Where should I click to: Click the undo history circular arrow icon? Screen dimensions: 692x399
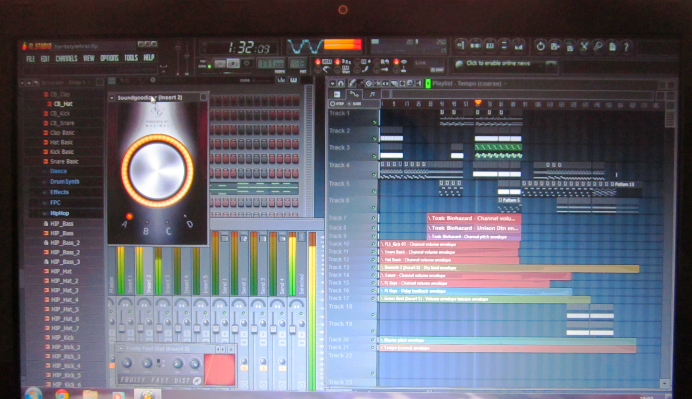click(x=541, y=46)
